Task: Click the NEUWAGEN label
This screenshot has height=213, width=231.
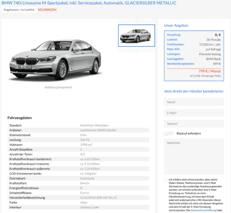Action: tap(47, 10)
